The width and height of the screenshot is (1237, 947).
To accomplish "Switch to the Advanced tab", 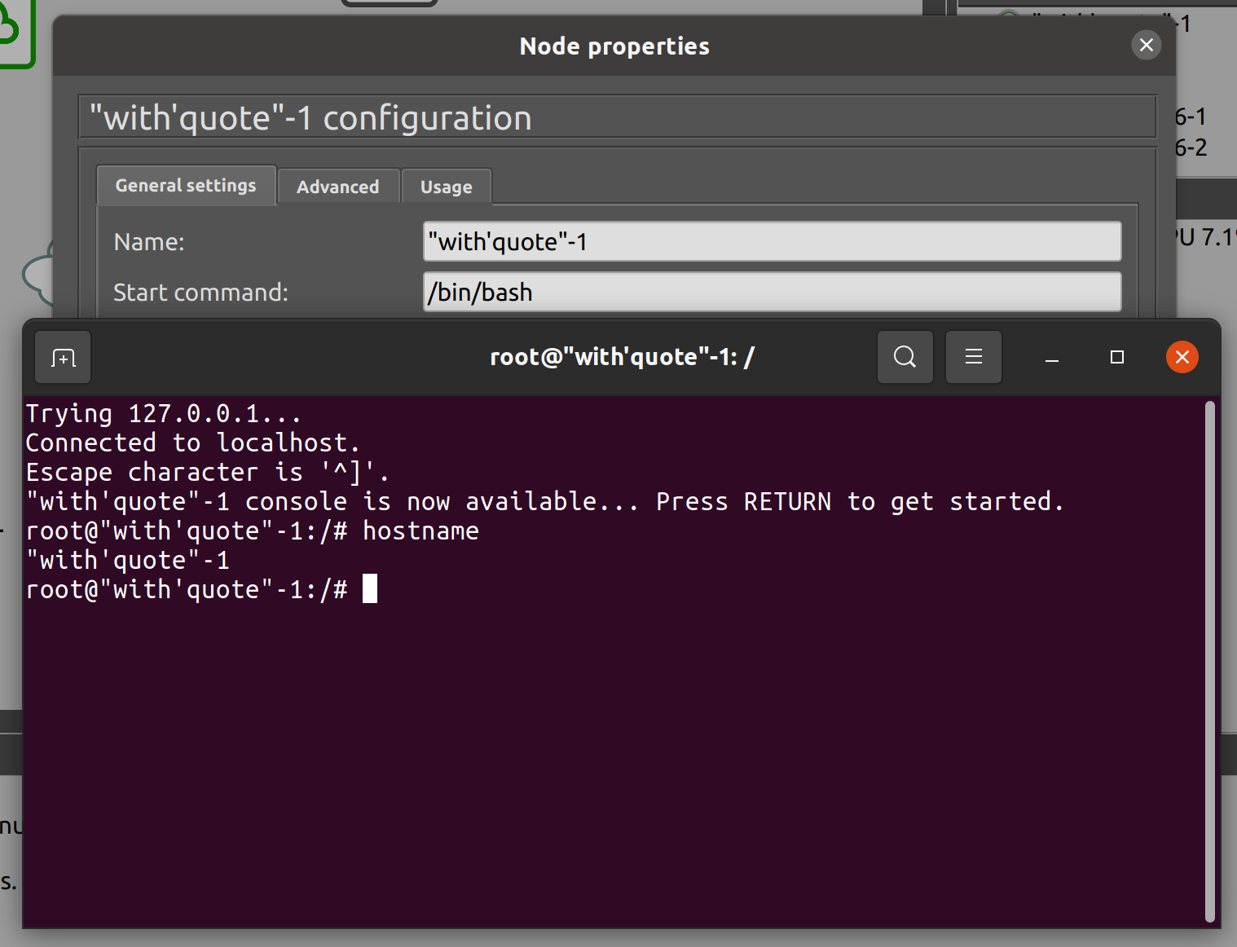I will [338, 186].
